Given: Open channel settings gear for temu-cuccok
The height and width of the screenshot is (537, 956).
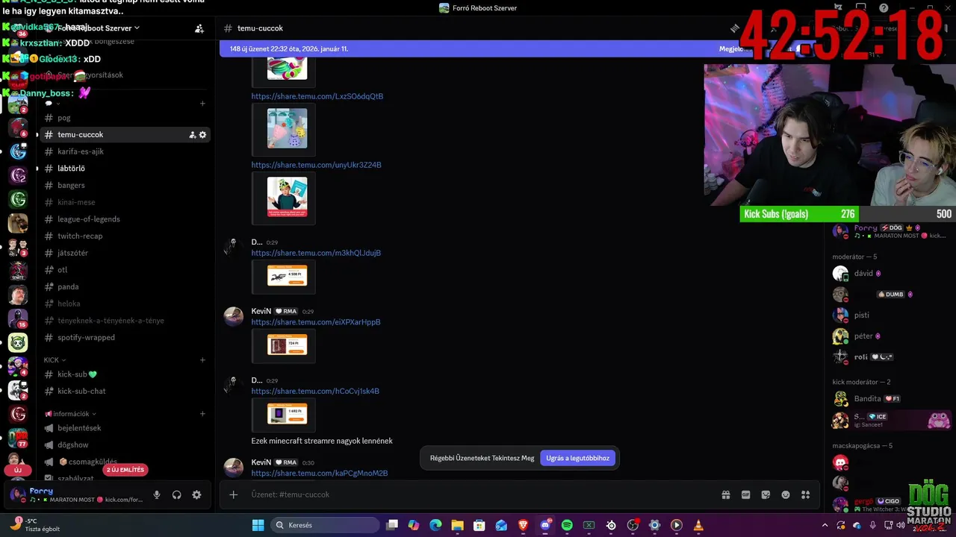Looking at the screenshot, I should click(x=202, y=135).
